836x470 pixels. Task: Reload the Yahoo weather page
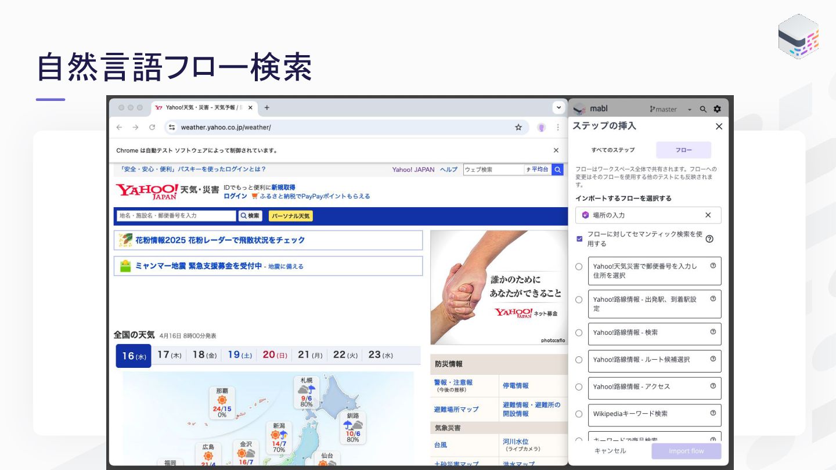click(152, 127)
